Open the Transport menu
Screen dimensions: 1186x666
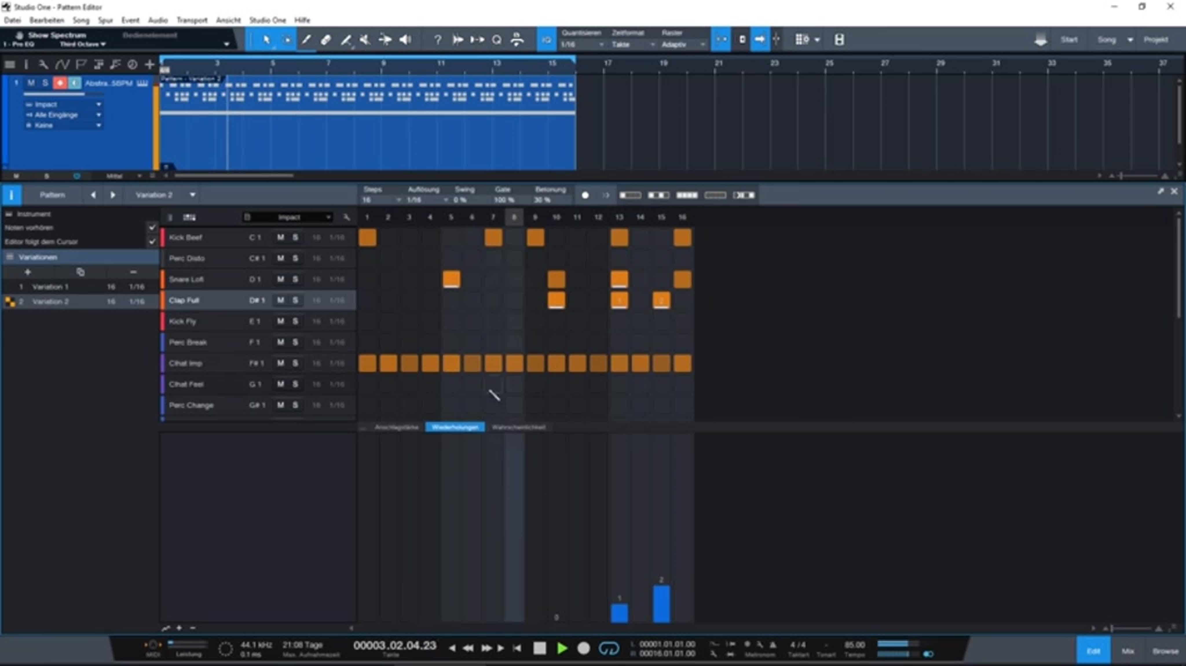click(x=192, y=20)
